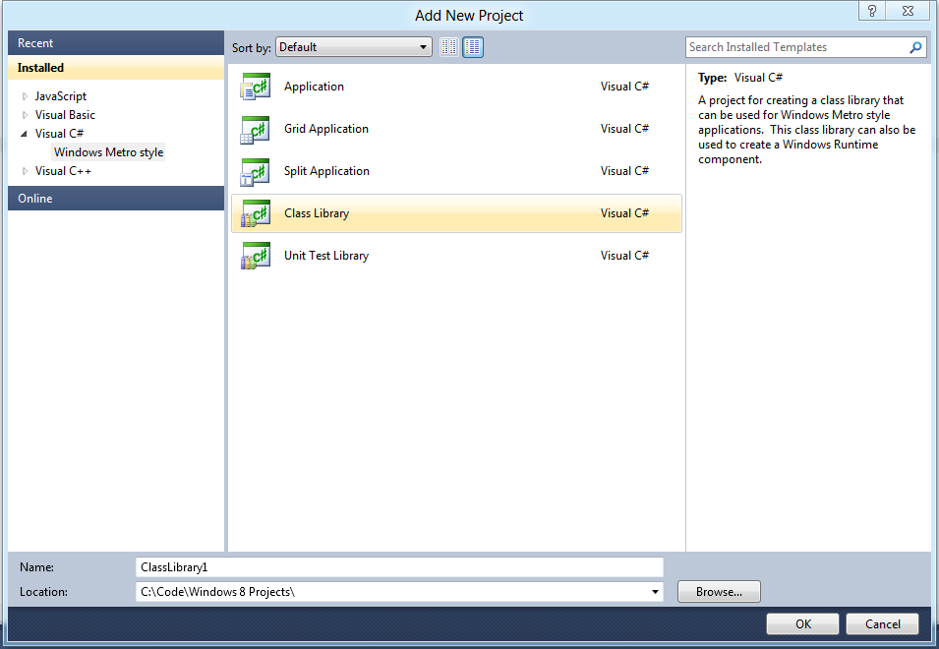Viewport: 939px width, 649px height.
Task: Expand the JavaScript tree node
Action: (x=25, y=96)
